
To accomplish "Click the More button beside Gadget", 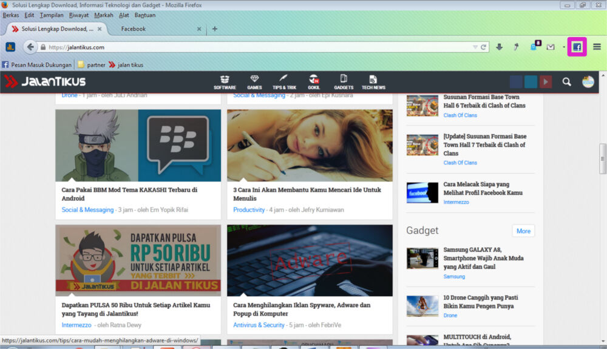I will tap(523, 231).
